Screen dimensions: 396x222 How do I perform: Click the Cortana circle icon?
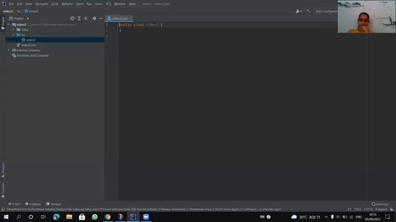(x=31, y=216)
